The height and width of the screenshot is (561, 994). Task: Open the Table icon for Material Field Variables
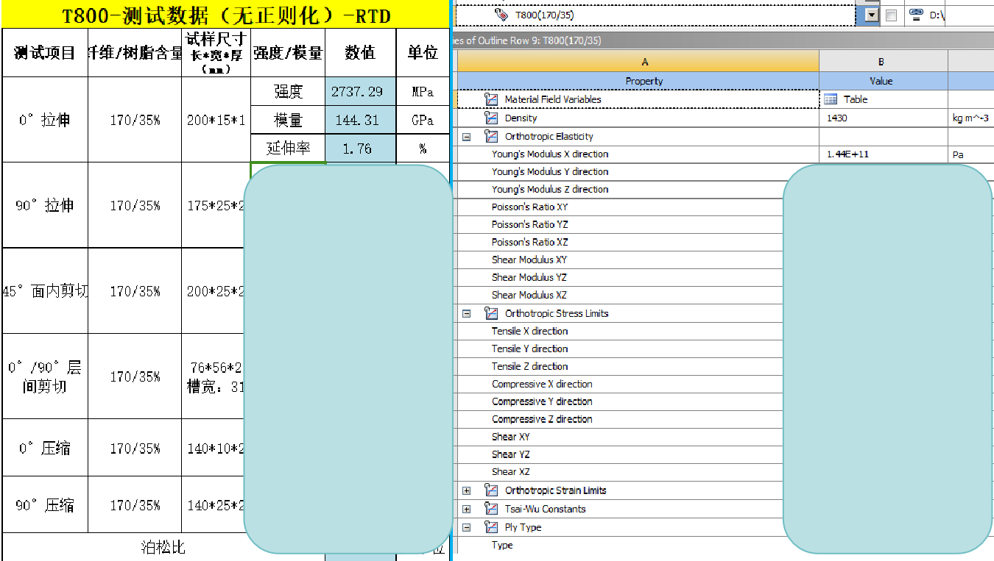pyautogui.click(x=831, y=99)
